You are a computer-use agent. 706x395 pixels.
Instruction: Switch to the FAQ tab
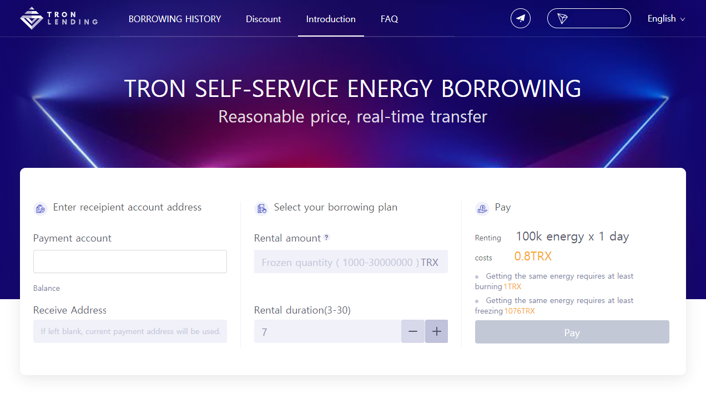click(x=389, y=19)
